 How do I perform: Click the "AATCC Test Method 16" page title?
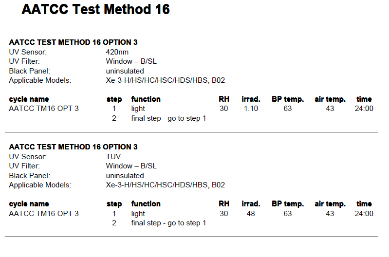pyautogui.click(x=95, y=10)
